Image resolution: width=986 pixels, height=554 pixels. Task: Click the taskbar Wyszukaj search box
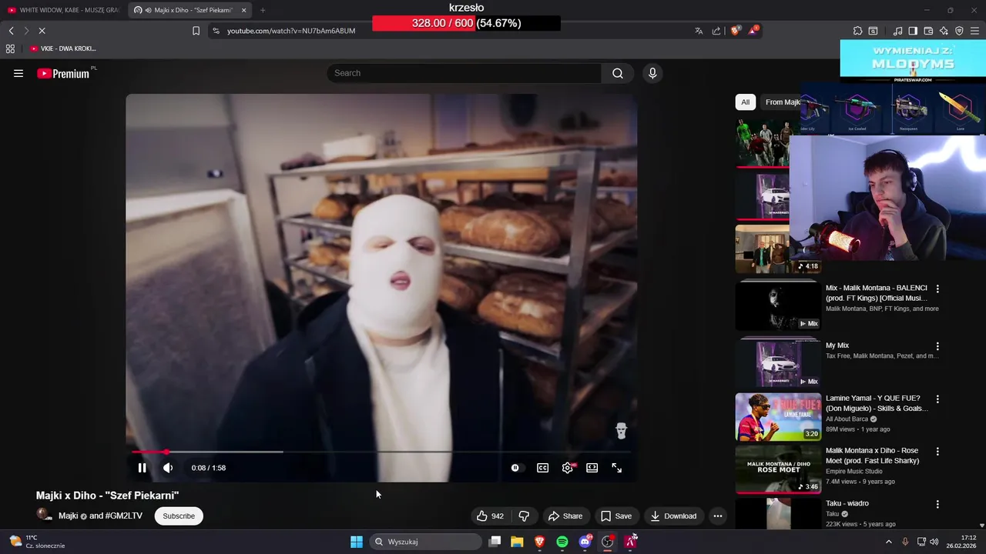[426, 542]
